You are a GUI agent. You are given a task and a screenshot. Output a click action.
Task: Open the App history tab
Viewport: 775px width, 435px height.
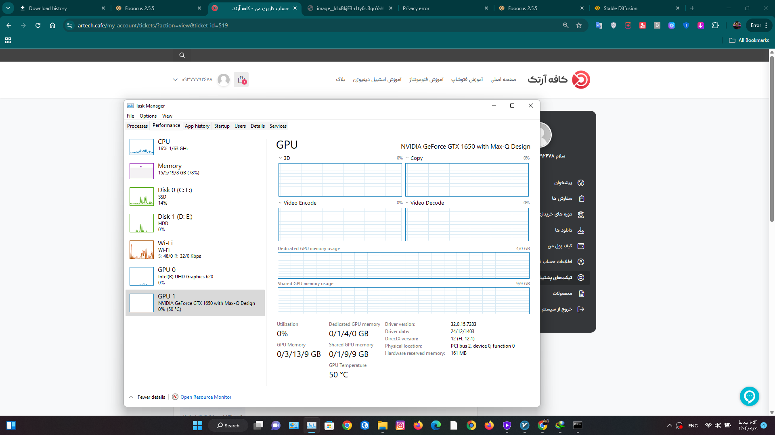197,126
